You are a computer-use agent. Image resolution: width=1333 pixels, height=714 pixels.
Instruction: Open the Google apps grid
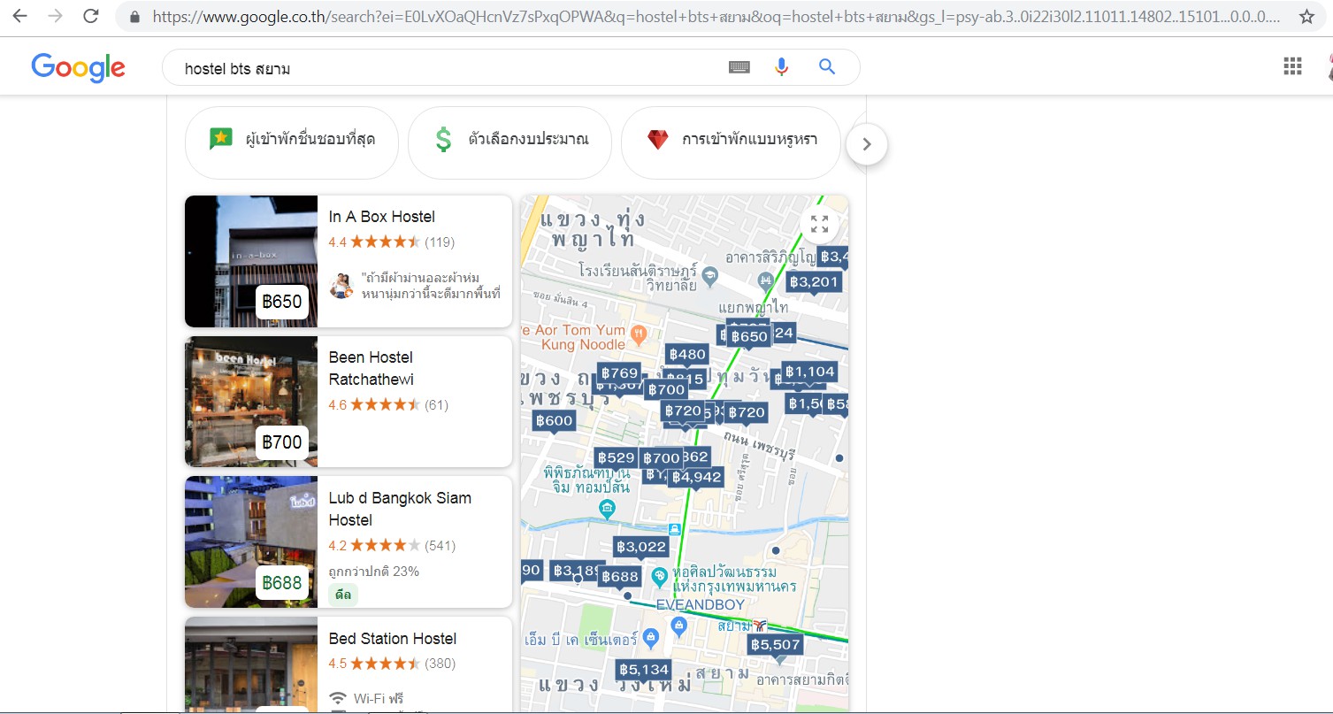tap(1292, 65)
